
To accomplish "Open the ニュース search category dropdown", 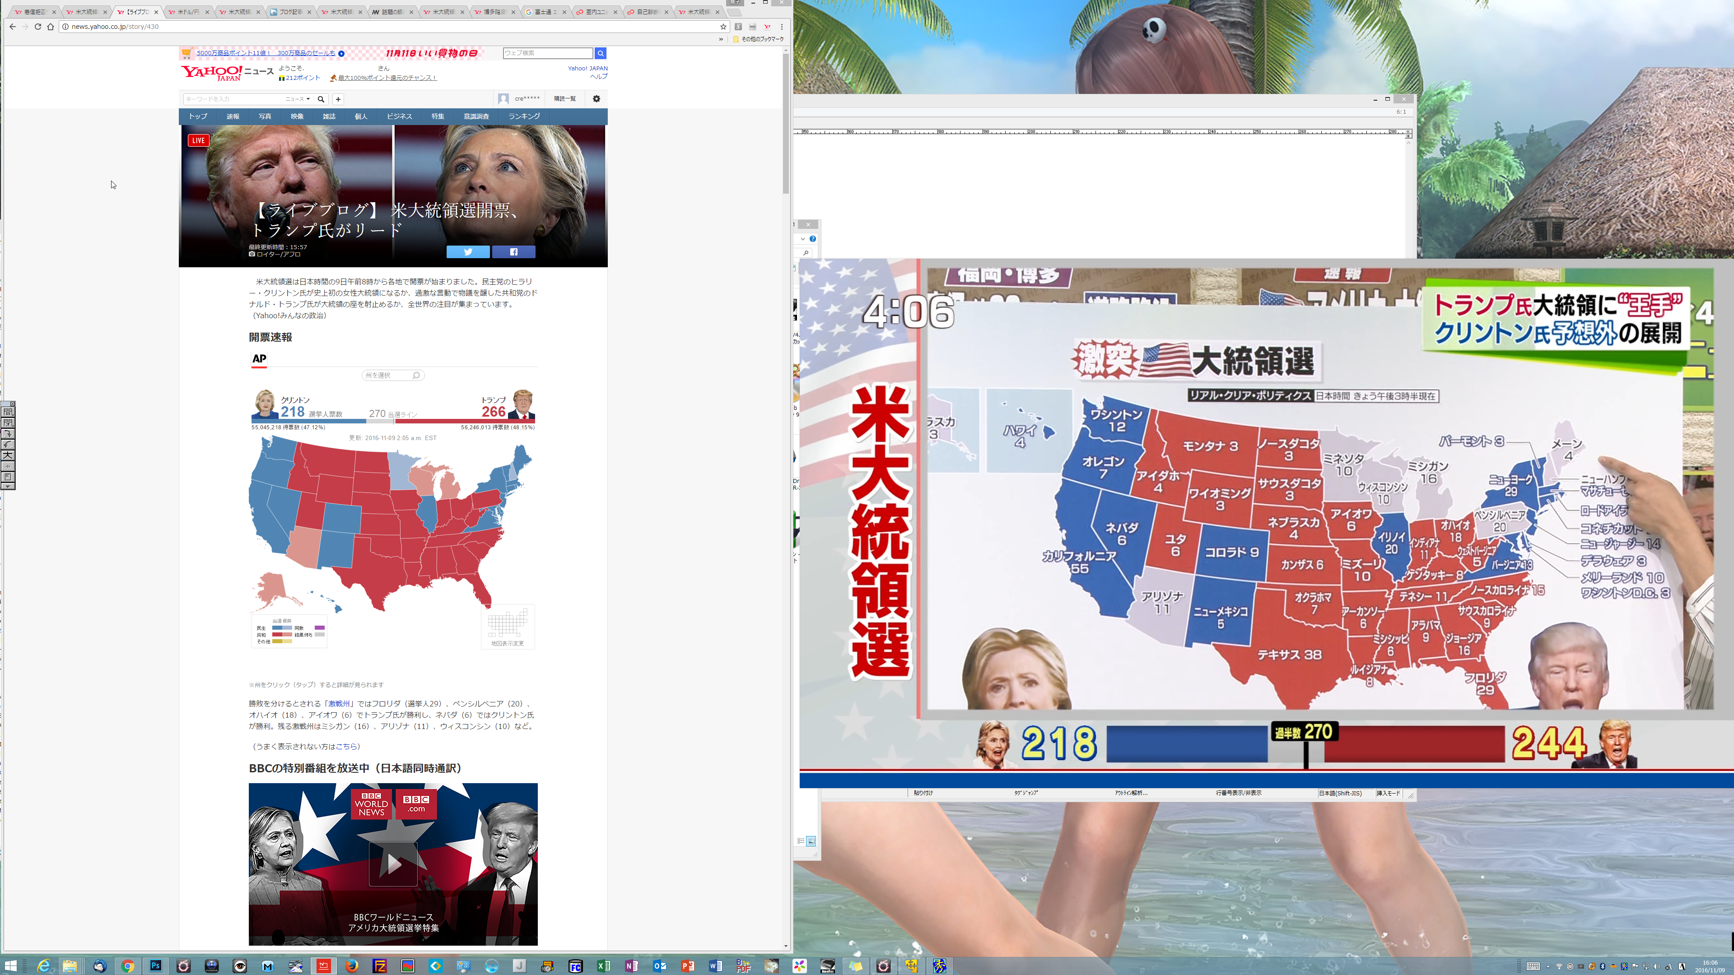I will coord(298,99).
